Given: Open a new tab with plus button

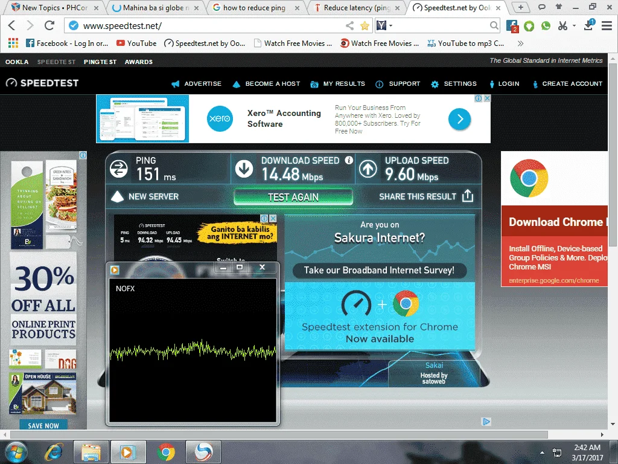Looking at the screenshot, I should 521,7.
